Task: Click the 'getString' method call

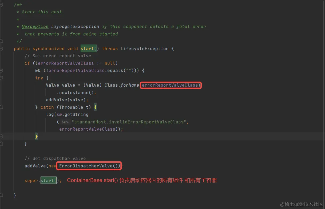Action: (76, 115)
